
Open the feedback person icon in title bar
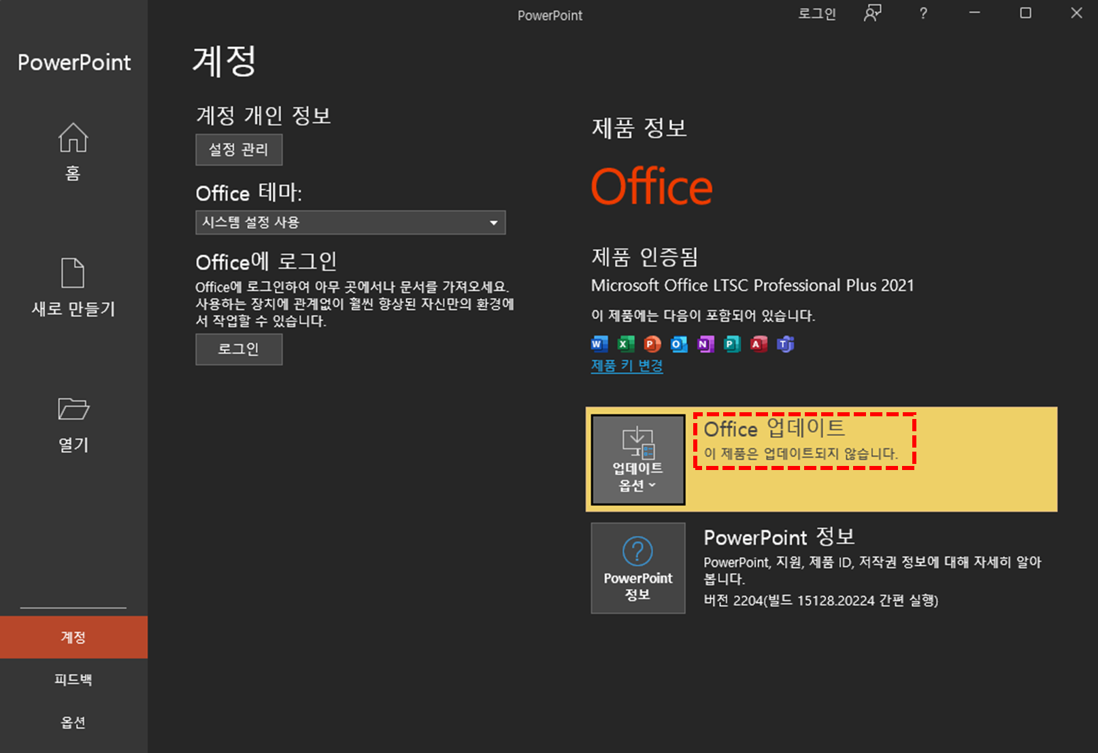coord(872,13)
